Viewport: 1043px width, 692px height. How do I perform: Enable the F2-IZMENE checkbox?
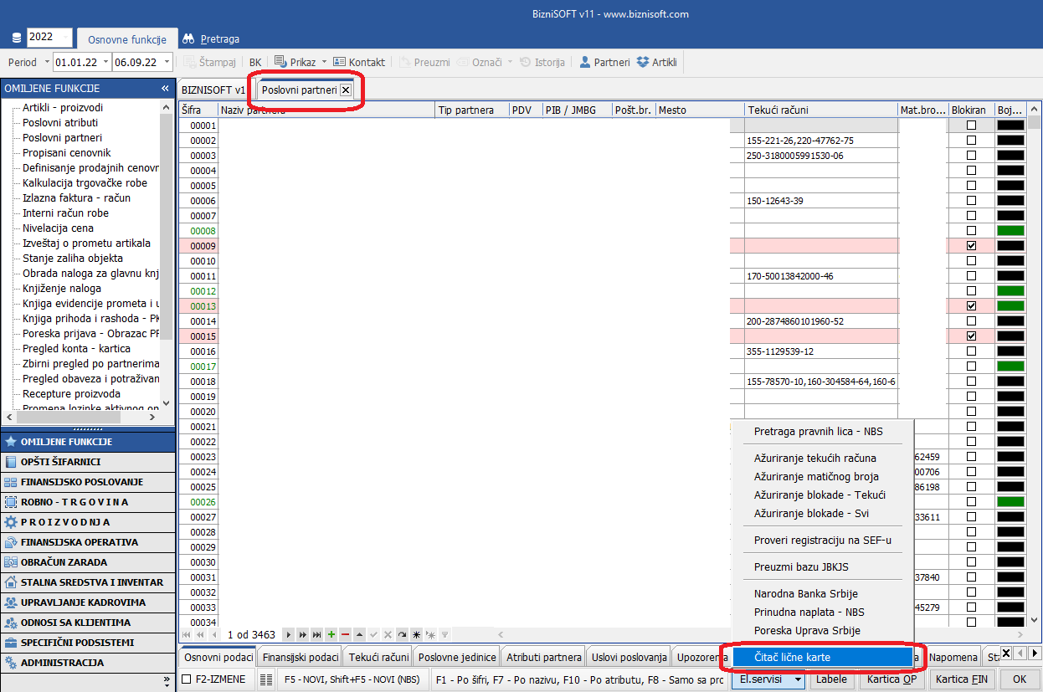click(187, 679)
